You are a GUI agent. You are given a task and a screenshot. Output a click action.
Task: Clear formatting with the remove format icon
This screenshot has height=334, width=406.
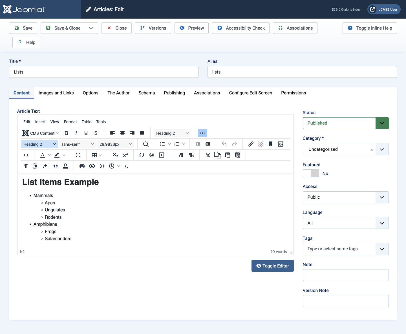[x=126, y=166]
